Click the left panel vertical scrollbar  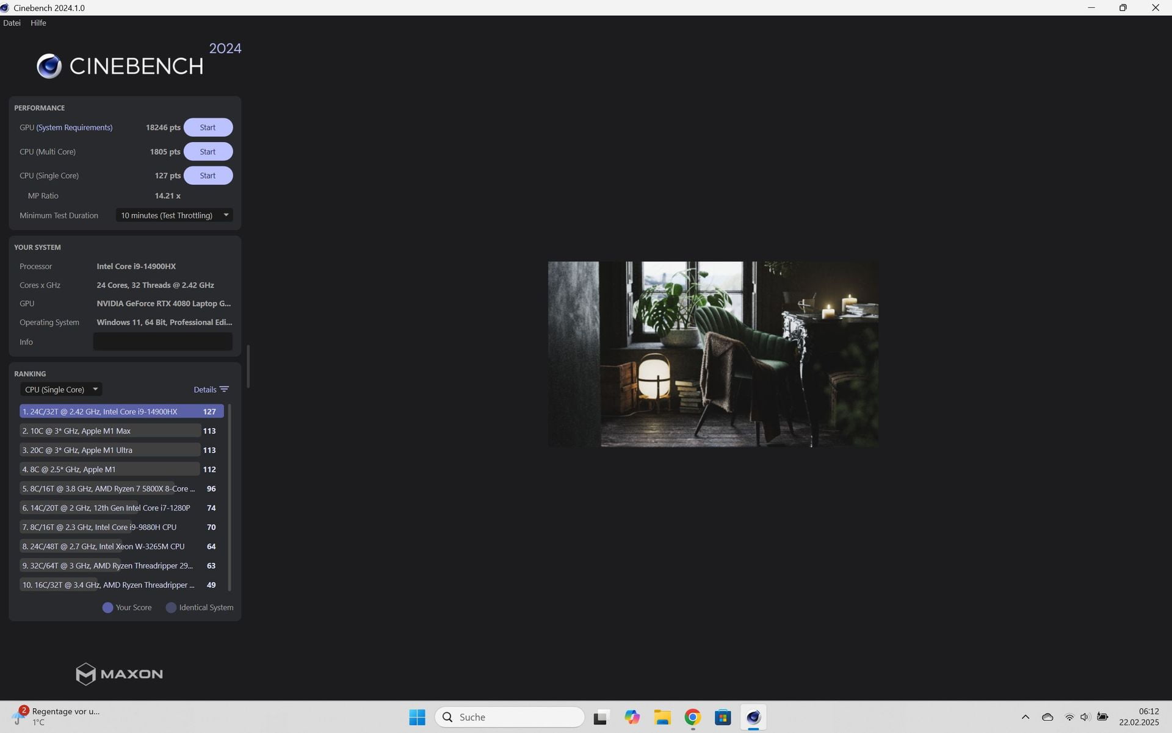click(248, 366)
